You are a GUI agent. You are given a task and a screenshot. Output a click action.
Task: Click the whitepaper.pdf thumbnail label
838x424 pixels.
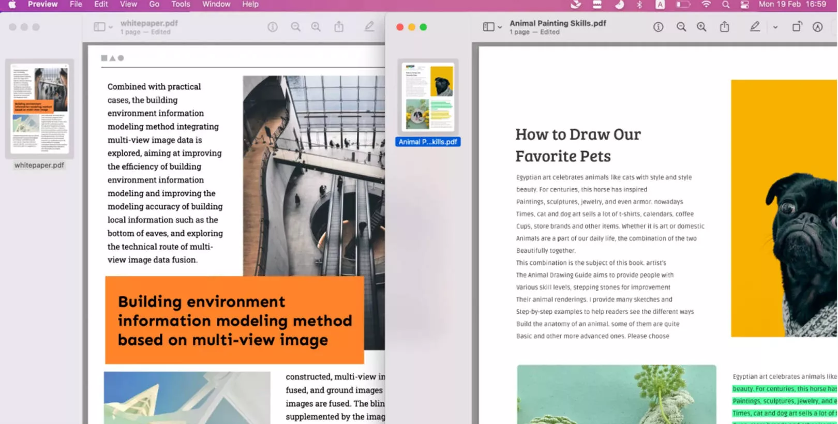tap(39, 165)
